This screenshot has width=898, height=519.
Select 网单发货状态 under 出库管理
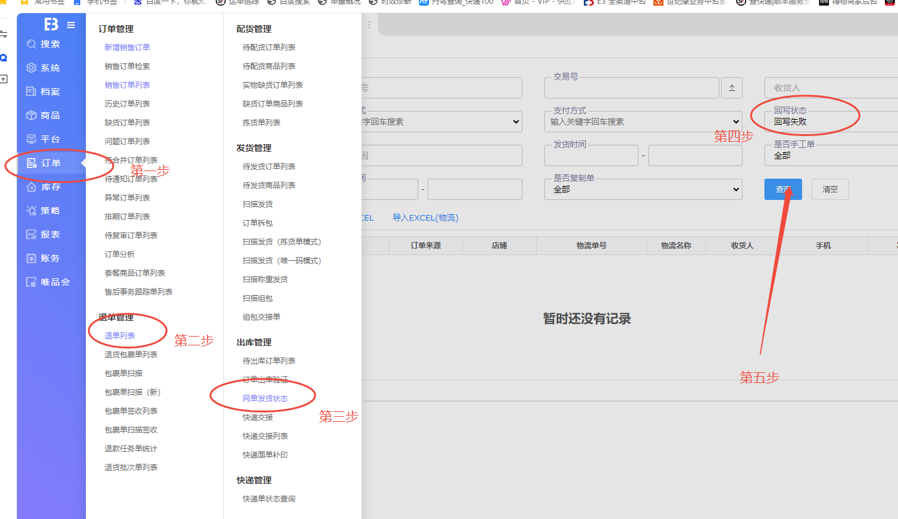click(265, 399)
